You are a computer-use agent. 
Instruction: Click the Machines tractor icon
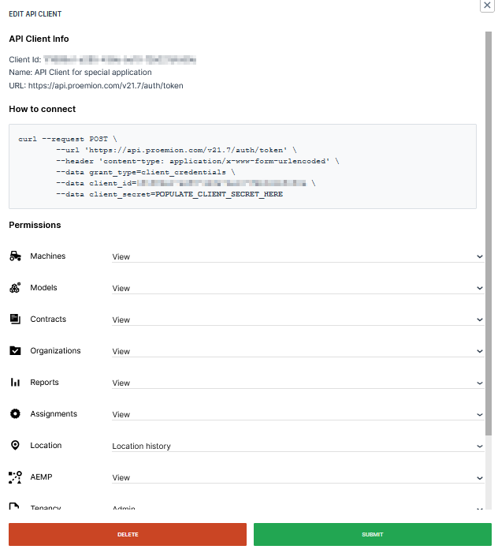point(15,256)
